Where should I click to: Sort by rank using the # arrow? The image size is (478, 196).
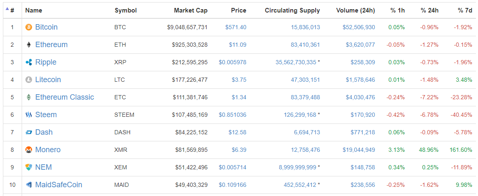pyautogui.click(x=7, y=9)
